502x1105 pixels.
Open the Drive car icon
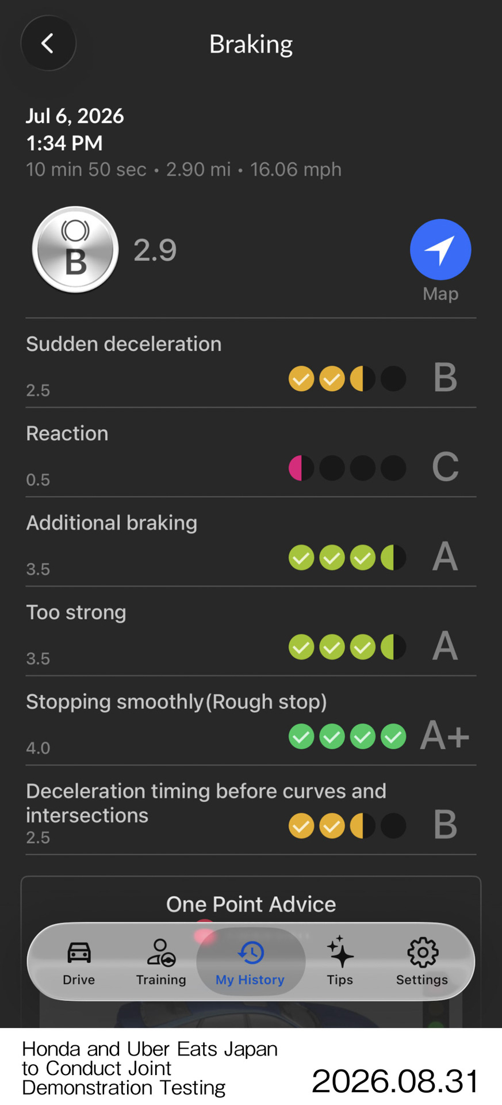pyautogui.click(x=79, y=952)
